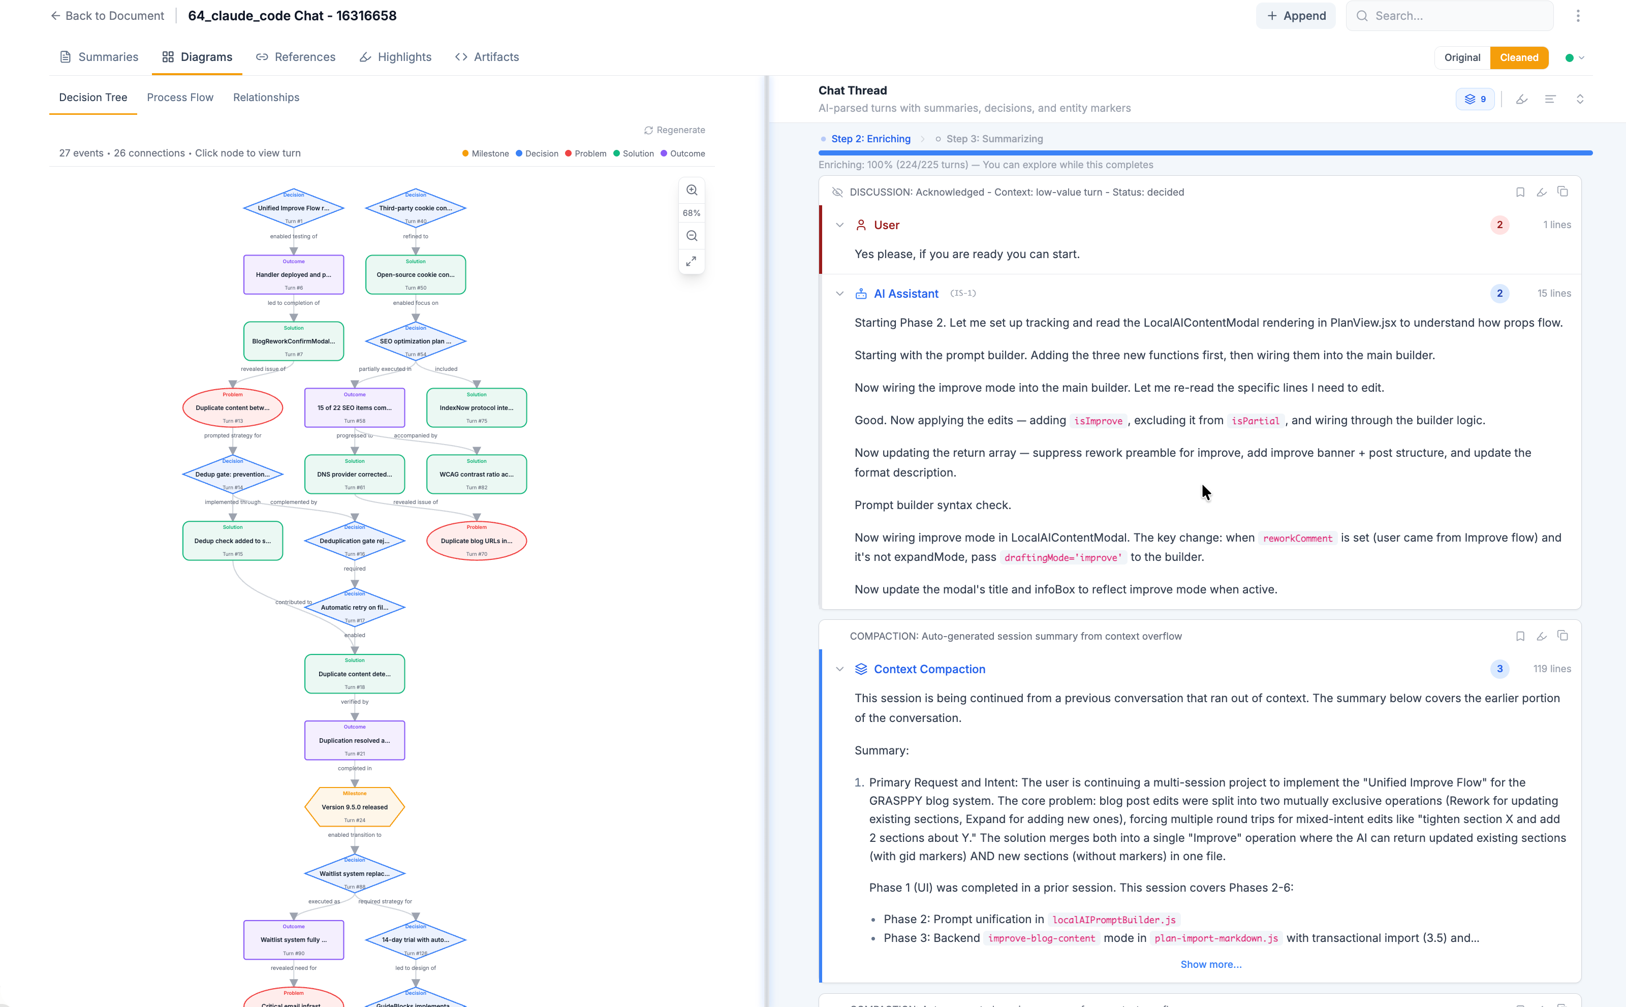Switch view to Original
Screen dimensions: 1626x1007
point(1462,58)
